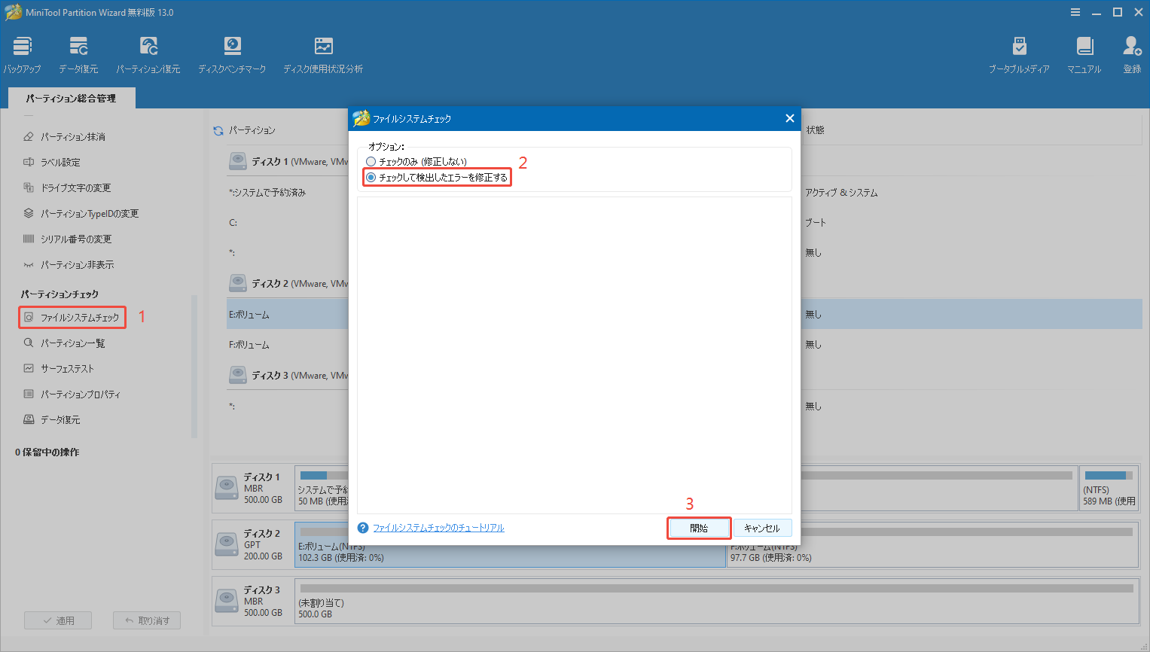
Task: Launch パーティション復元 recovery tool
Action: coord(149,53)
